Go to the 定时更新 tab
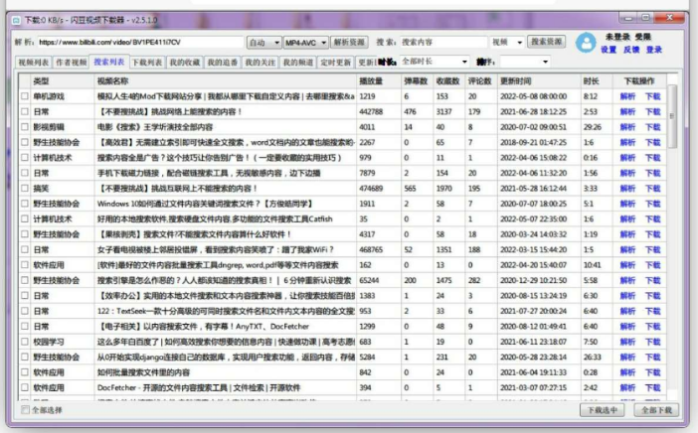 tap(335, 62)
